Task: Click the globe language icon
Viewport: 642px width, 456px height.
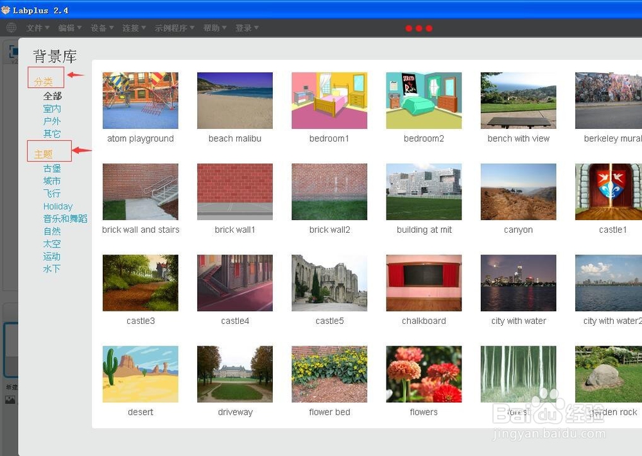Action: [x=12, y=28]
